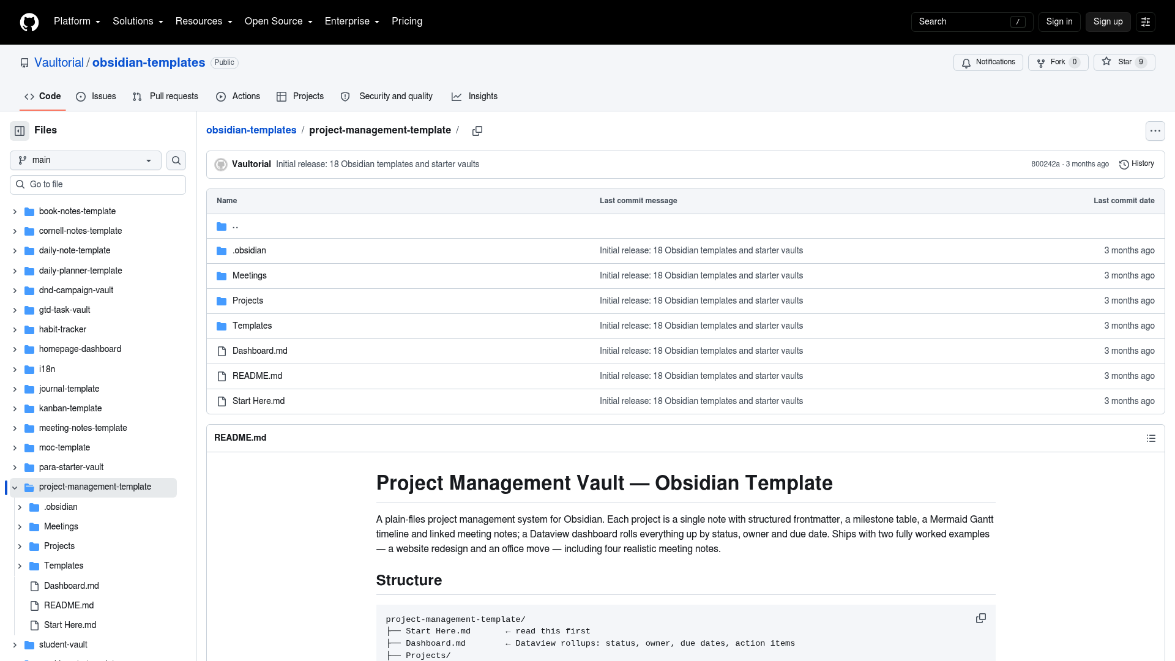1175x661 pixels.
Task: Expand the Meetings subfolder chevron in tree
Action: 20,527
